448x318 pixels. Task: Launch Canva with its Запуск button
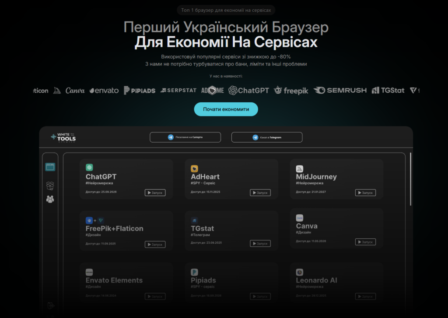click(x=365, y=242)
